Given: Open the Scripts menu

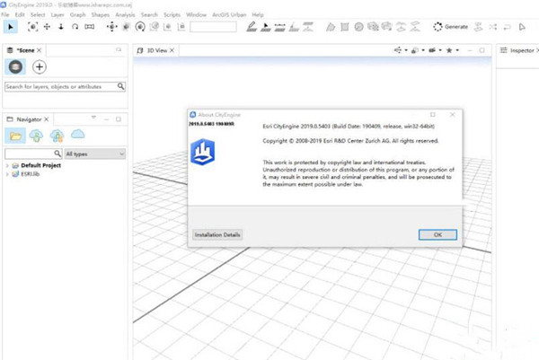Looking at the screenshot, I should (172, 14).
